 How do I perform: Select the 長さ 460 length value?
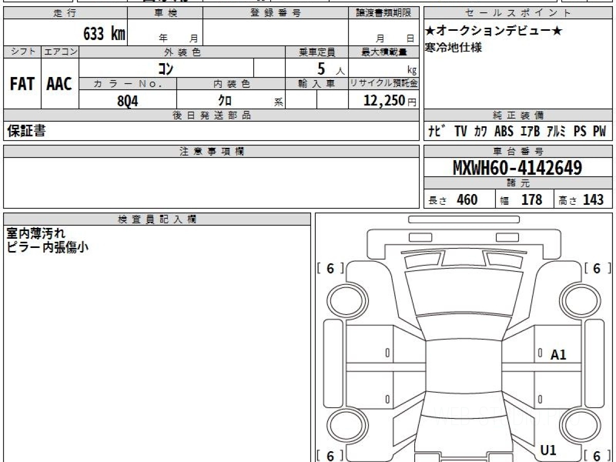pos(453,200)
